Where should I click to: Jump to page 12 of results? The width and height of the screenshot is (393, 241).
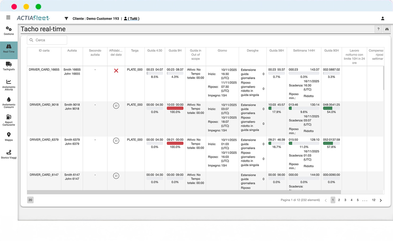(374, 200)
